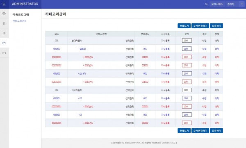Image resolution: width=246 pixels, height=148 pixels.
Task: Click 수정 in the row for code 002001
Action: (204, 98)
